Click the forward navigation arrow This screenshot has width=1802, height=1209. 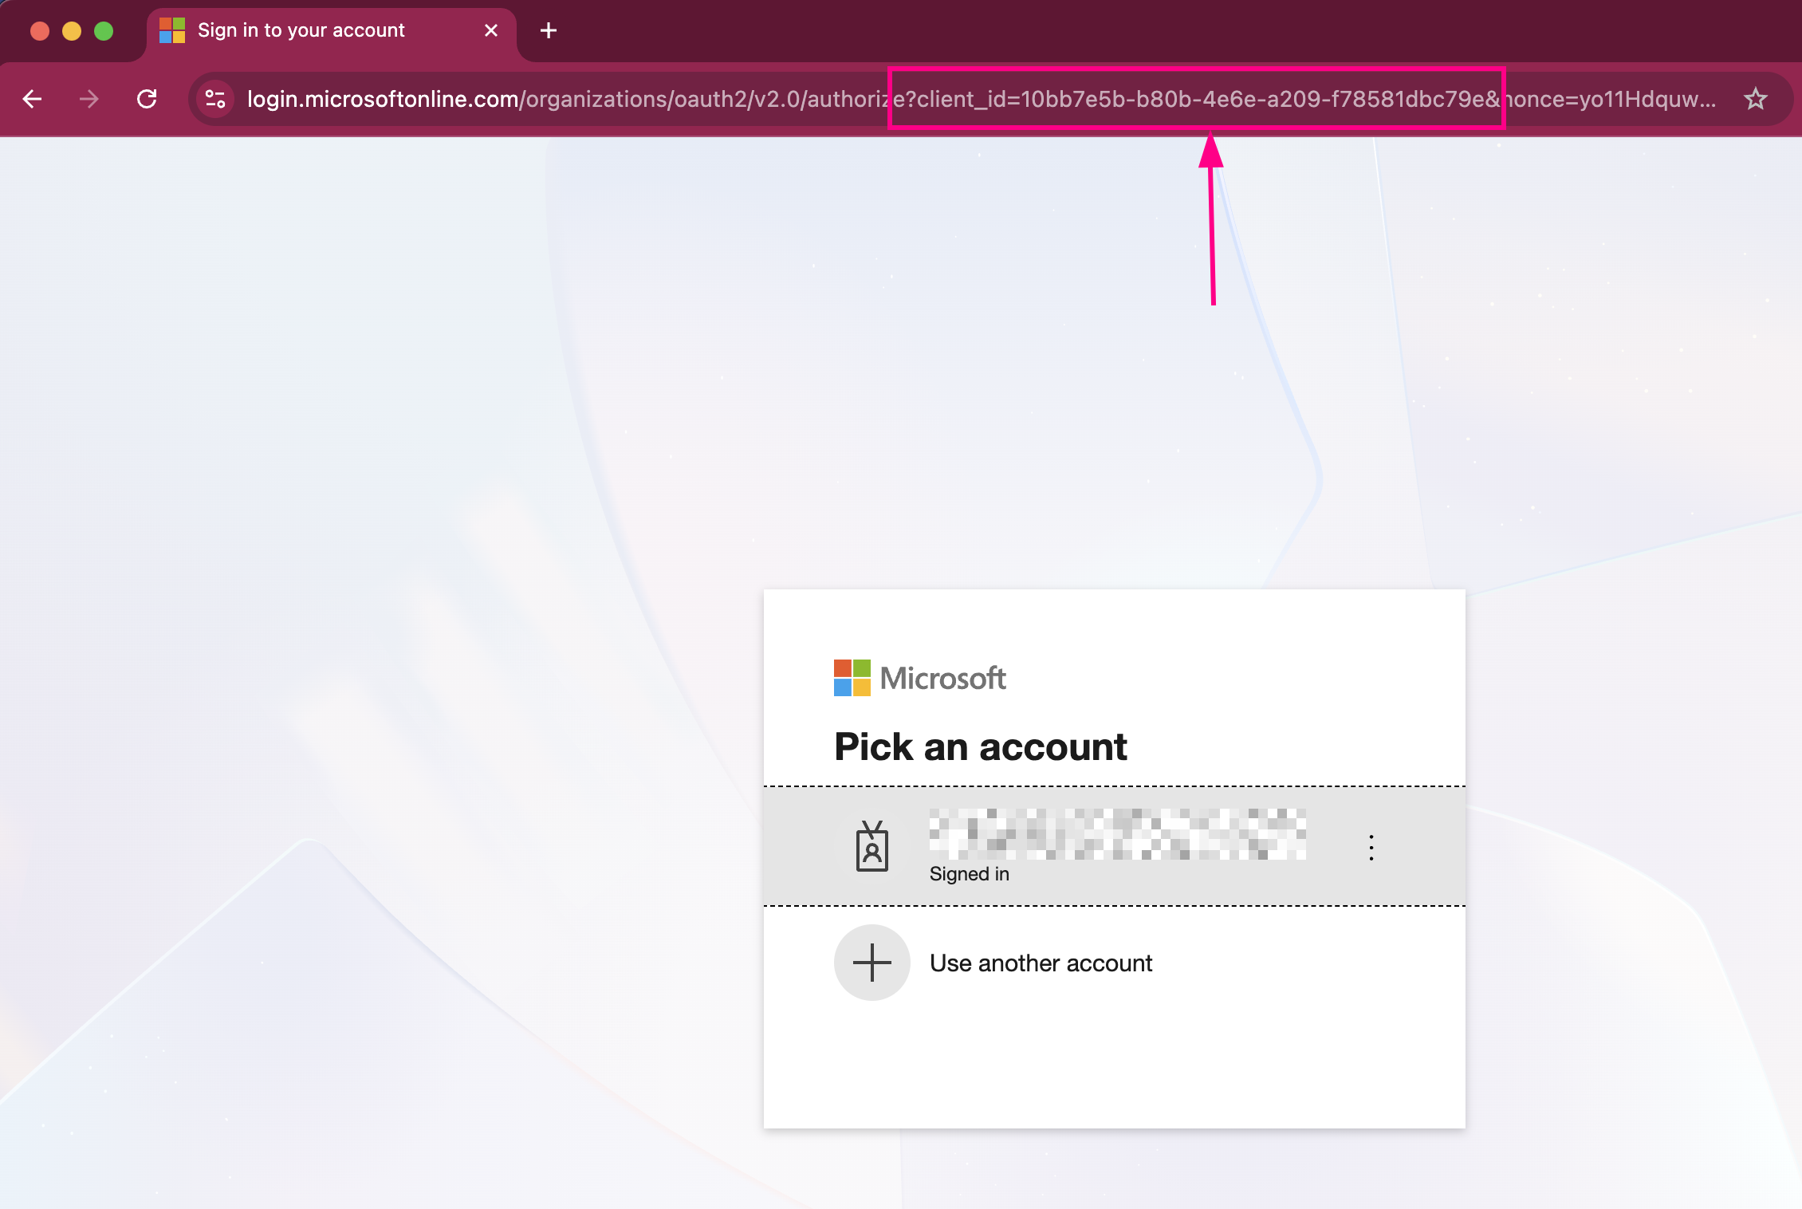[x=89, y=99]
